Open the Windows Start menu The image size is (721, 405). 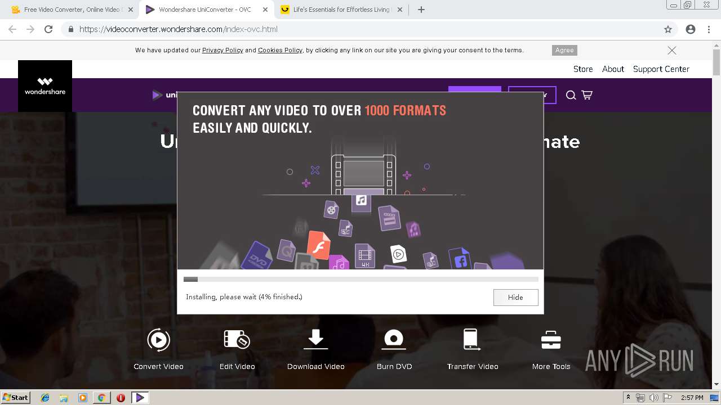point(15,398)
